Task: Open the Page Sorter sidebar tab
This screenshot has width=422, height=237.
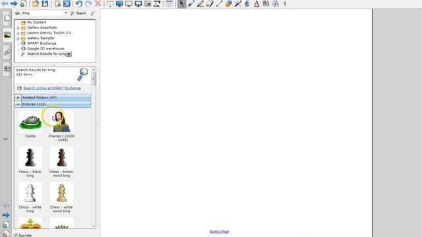Action: tap(7, 18)
